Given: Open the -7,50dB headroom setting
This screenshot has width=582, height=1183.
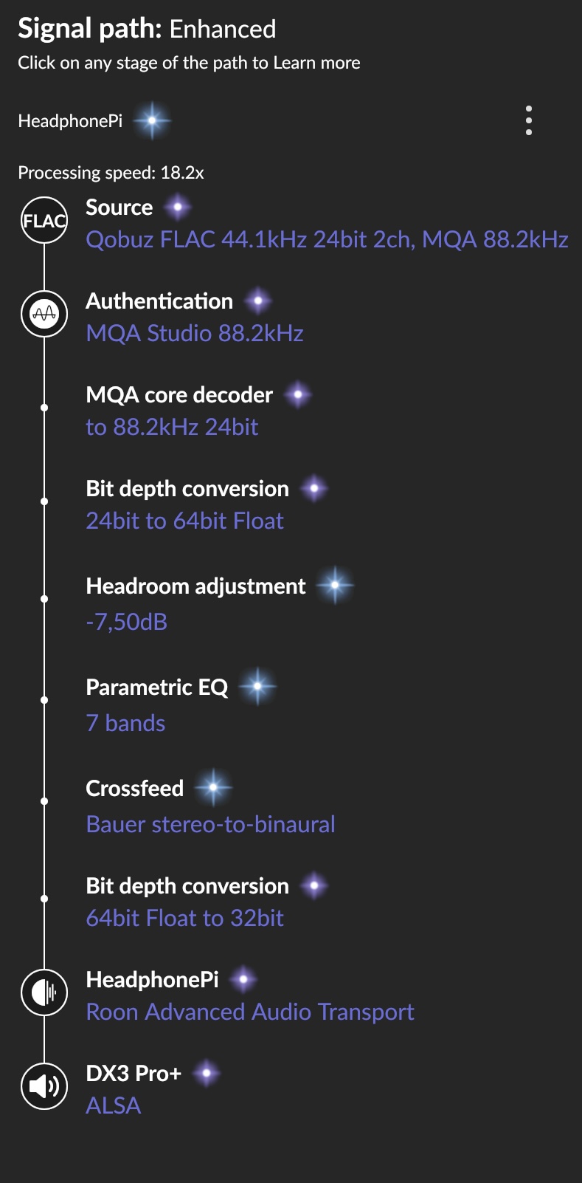Looking at the screenshot, I should pyautogui.click(x=127, y=622).
